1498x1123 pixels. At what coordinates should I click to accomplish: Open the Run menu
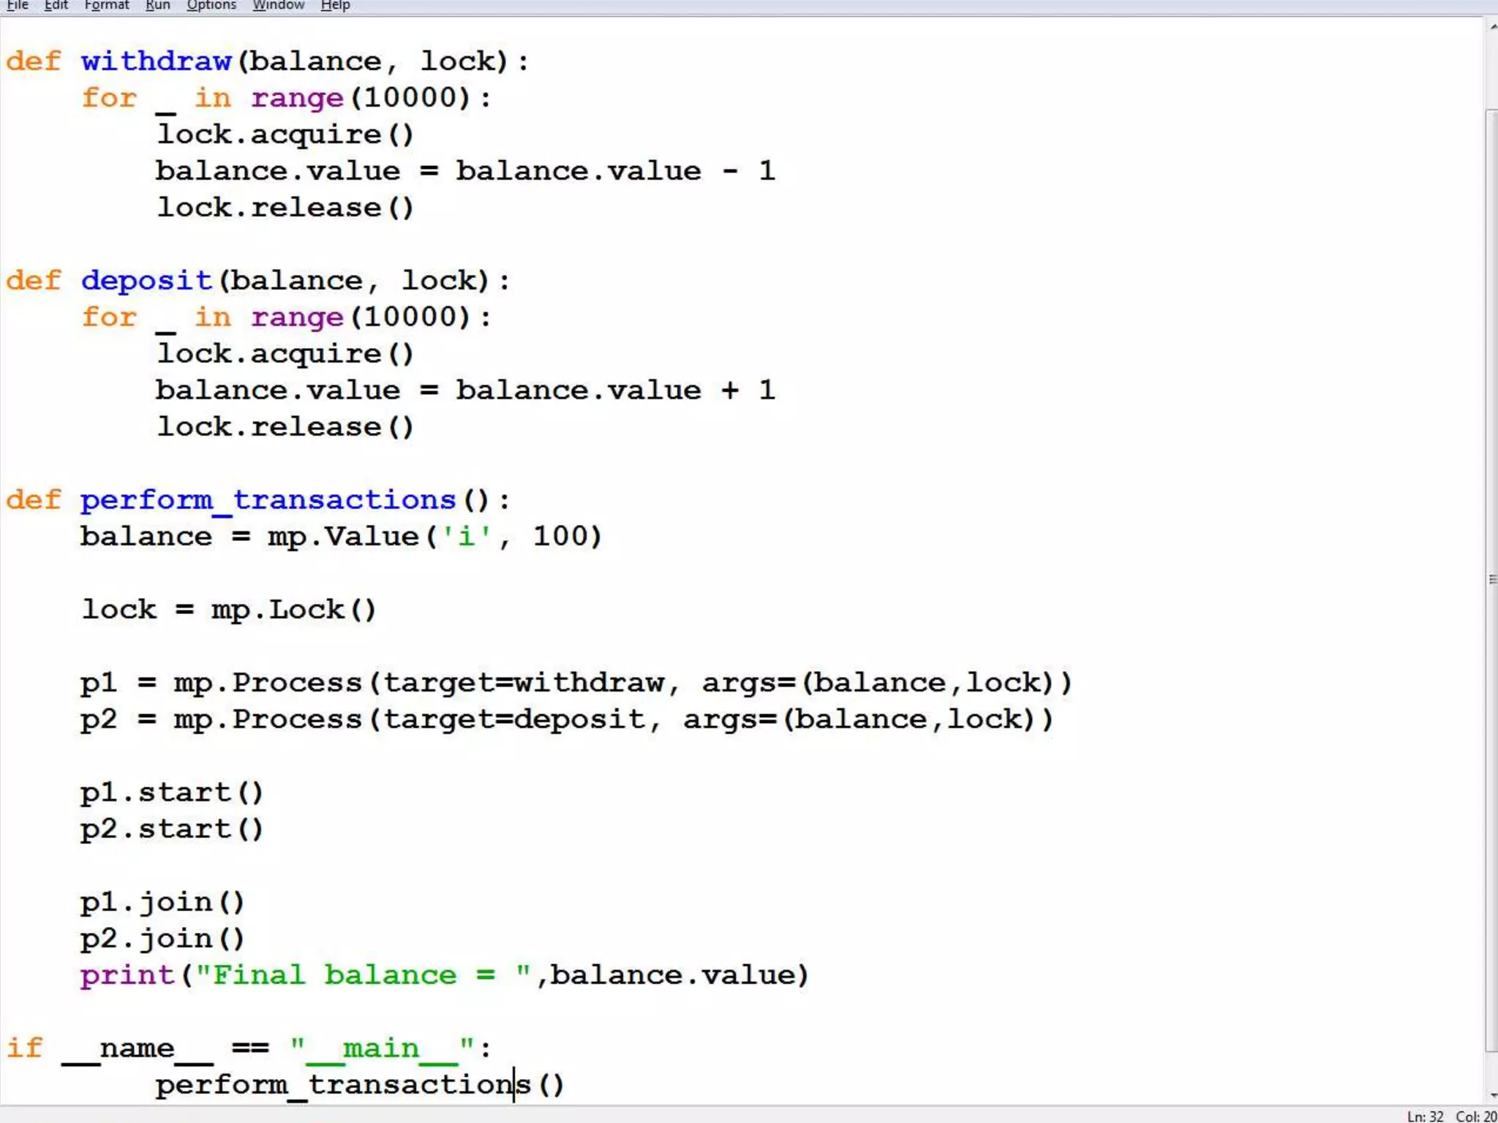(157, 5)
